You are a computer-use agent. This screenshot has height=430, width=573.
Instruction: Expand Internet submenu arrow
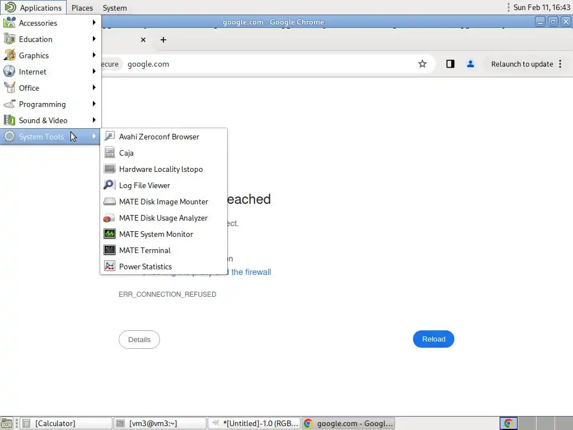94,71
